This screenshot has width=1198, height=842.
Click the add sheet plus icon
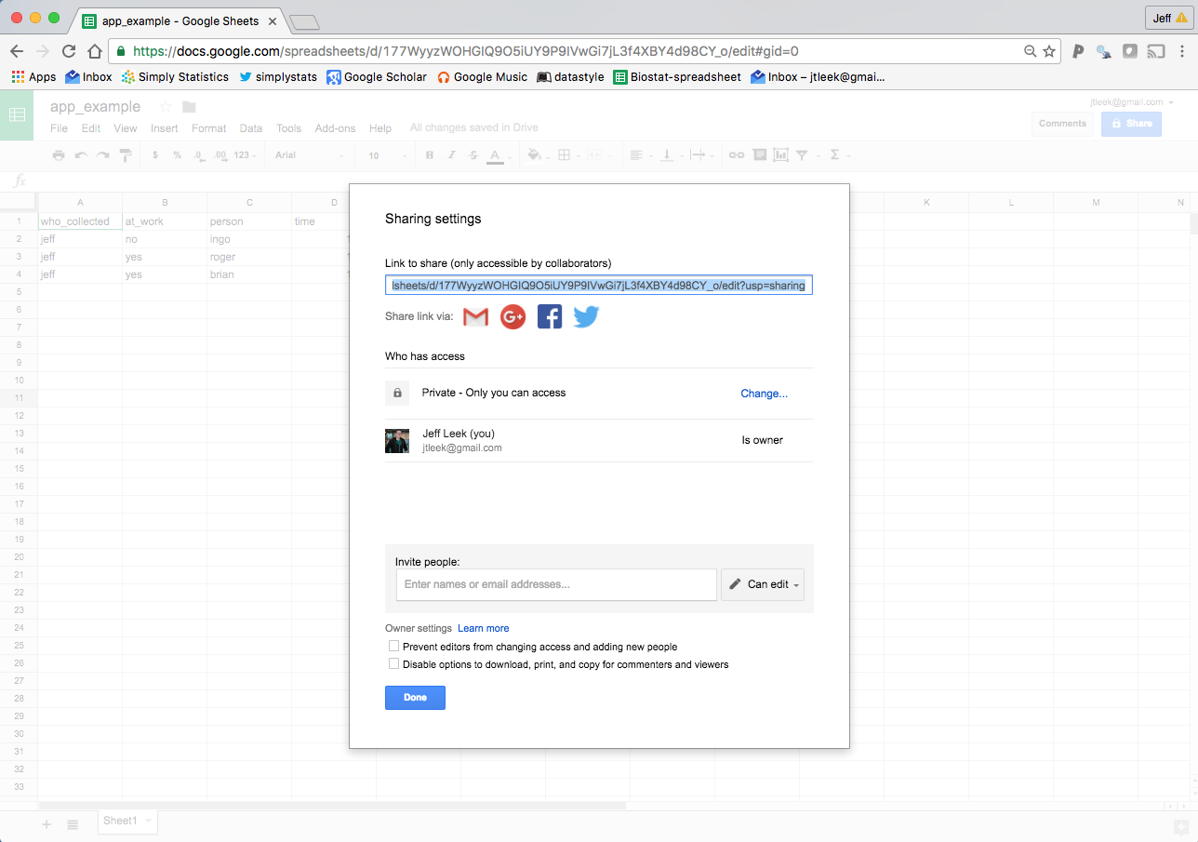pyautogui.click(x=47, y=824)
